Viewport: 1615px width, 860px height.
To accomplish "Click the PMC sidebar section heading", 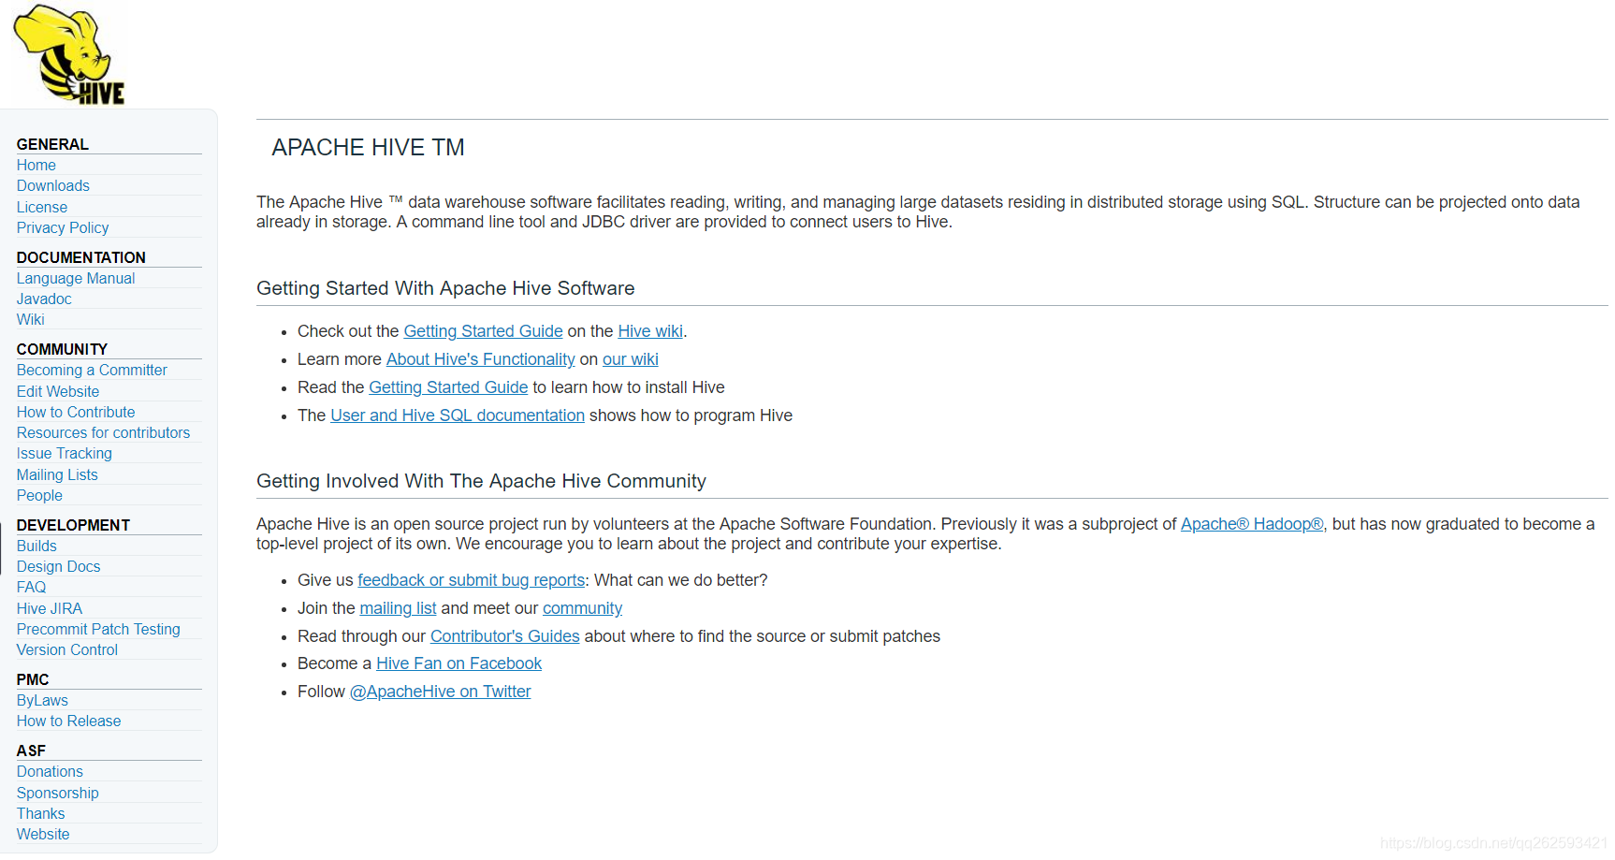I will (x=33, y=679).
